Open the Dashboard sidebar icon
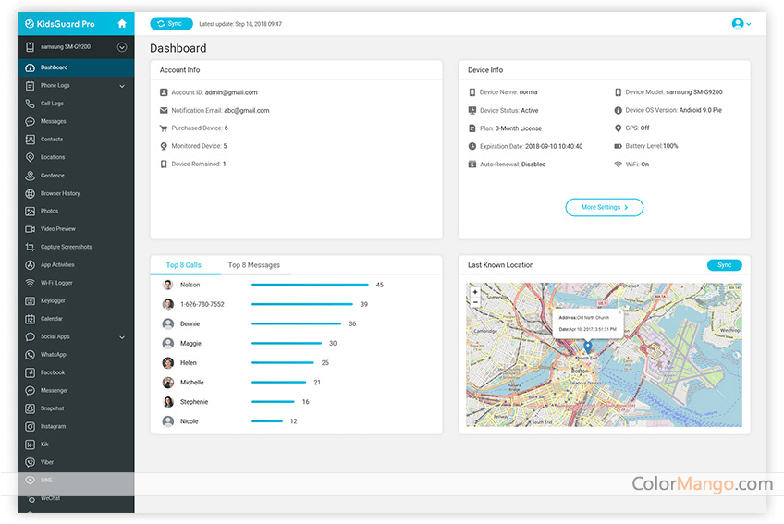 (x=30, y=67)
